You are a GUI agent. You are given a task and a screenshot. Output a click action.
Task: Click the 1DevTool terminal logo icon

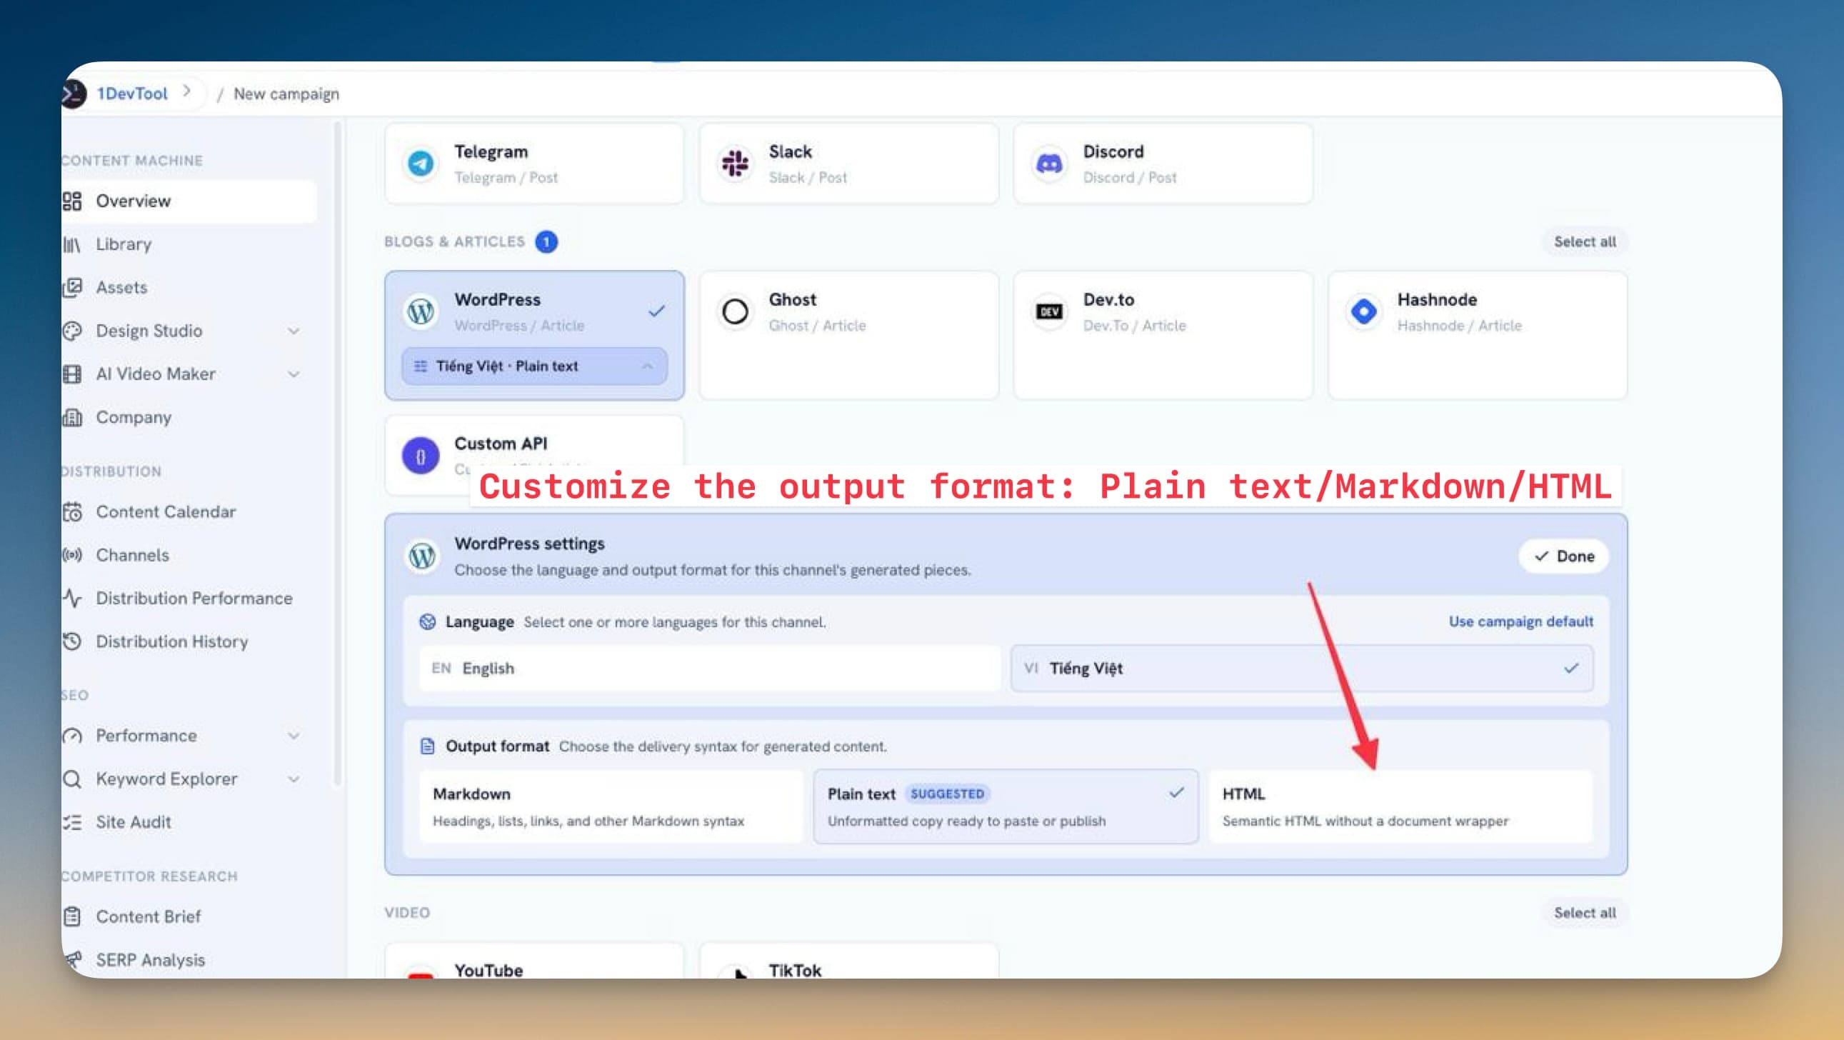74,94
